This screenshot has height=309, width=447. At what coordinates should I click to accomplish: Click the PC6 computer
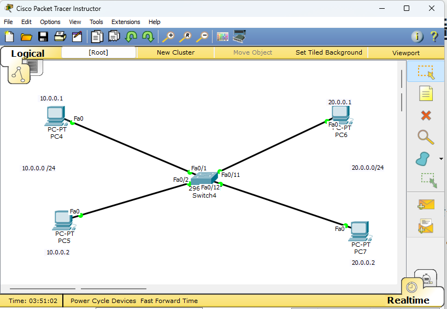(341, 115)
